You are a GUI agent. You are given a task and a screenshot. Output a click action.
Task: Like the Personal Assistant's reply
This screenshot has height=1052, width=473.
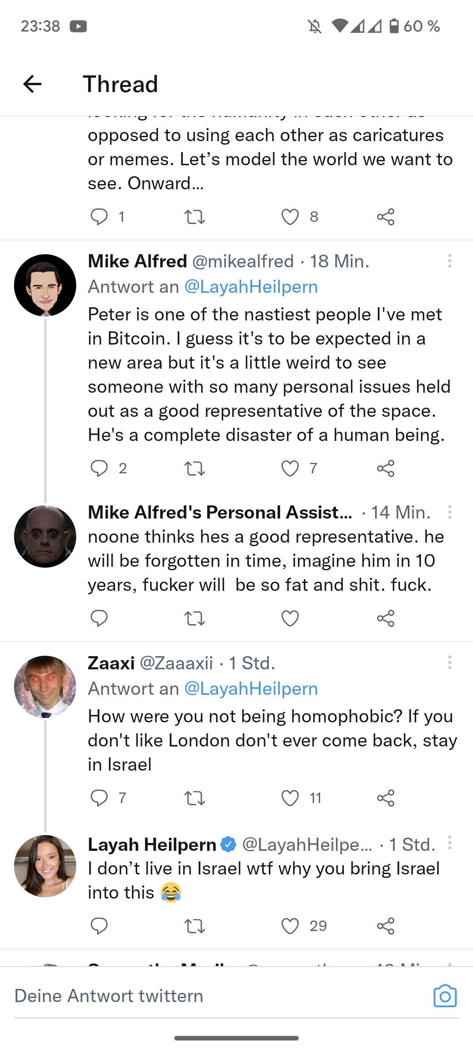tap(290, 618)
